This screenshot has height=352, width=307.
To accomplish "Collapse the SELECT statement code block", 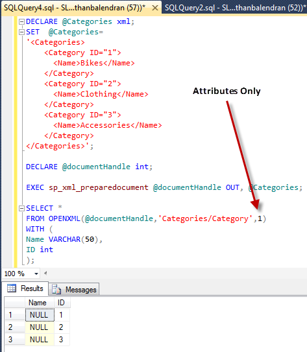I will [x=21, y=209].
